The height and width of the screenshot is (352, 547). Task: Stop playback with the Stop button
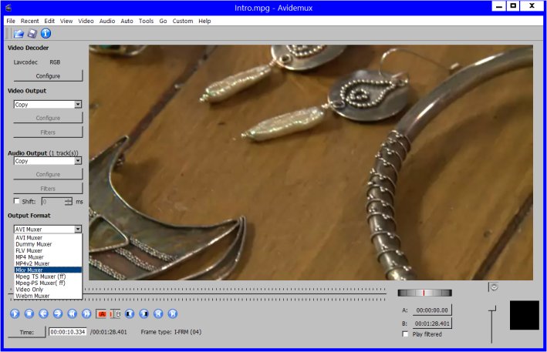point(29,313)
